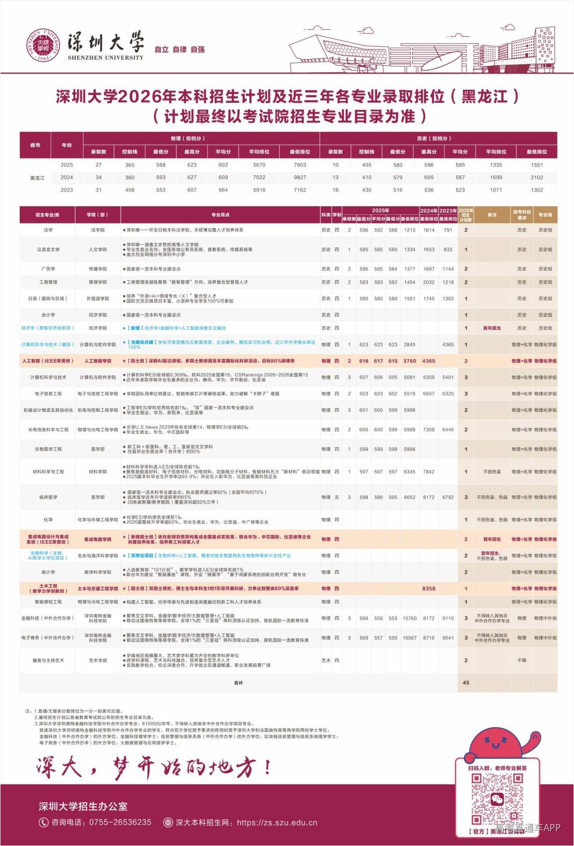Screen dimensions: 574x846
Task: Click the 备注 column header
Action: (x=492, y=215)
